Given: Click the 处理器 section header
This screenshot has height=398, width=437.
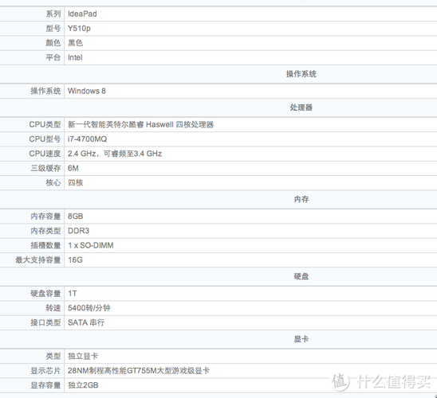Looking at the screenshot, I should tap(301, 107).
